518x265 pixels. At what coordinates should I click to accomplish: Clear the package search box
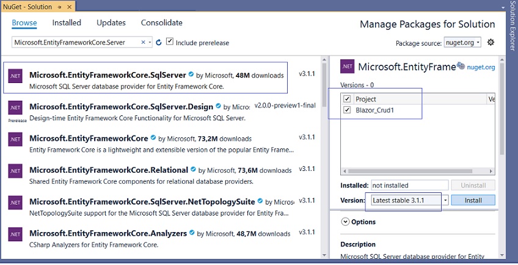(x=143, y=42)
